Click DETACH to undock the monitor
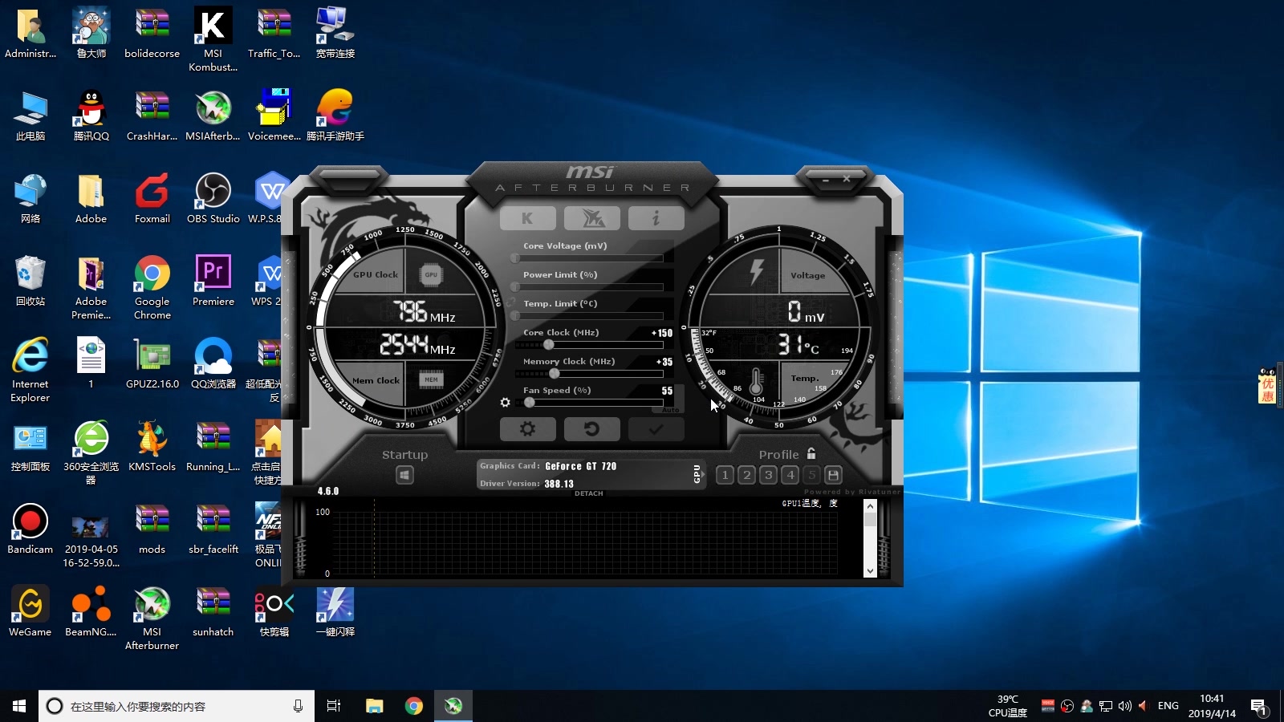Image resolution: width=1284 pixels, height=722 pixels. point(588,493)
